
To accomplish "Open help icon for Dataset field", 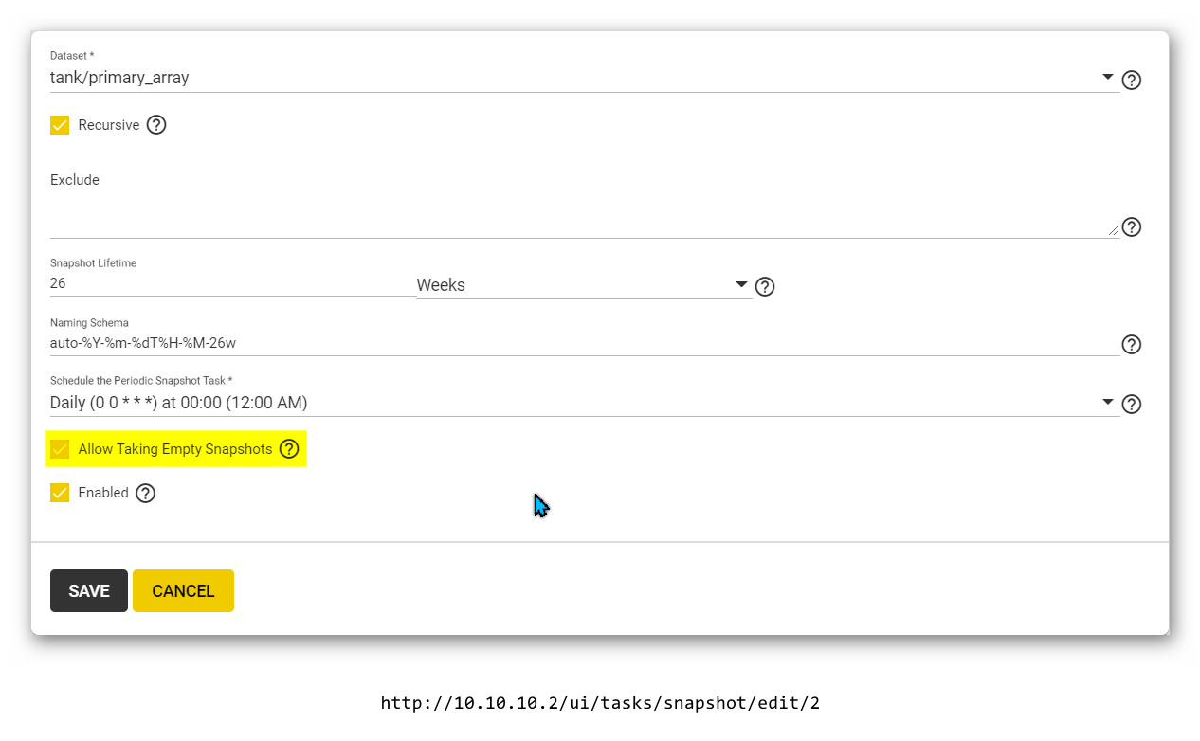I will (1131, 80).
